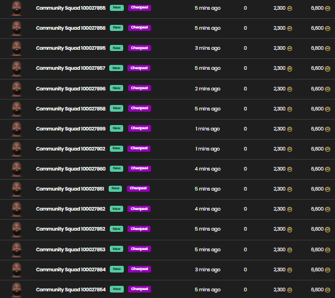Click New badge on Squad 100027851
Image resolution: width=335 pixels, height=298 pixels.
click(115, 189)
